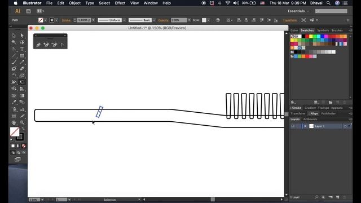This screenshot has width=361, height=203.
Task: Select the Convert Anchor Point tool
Action: tap(63, 45)
